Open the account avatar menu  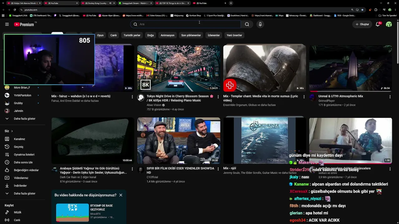[x=389, y=24]
